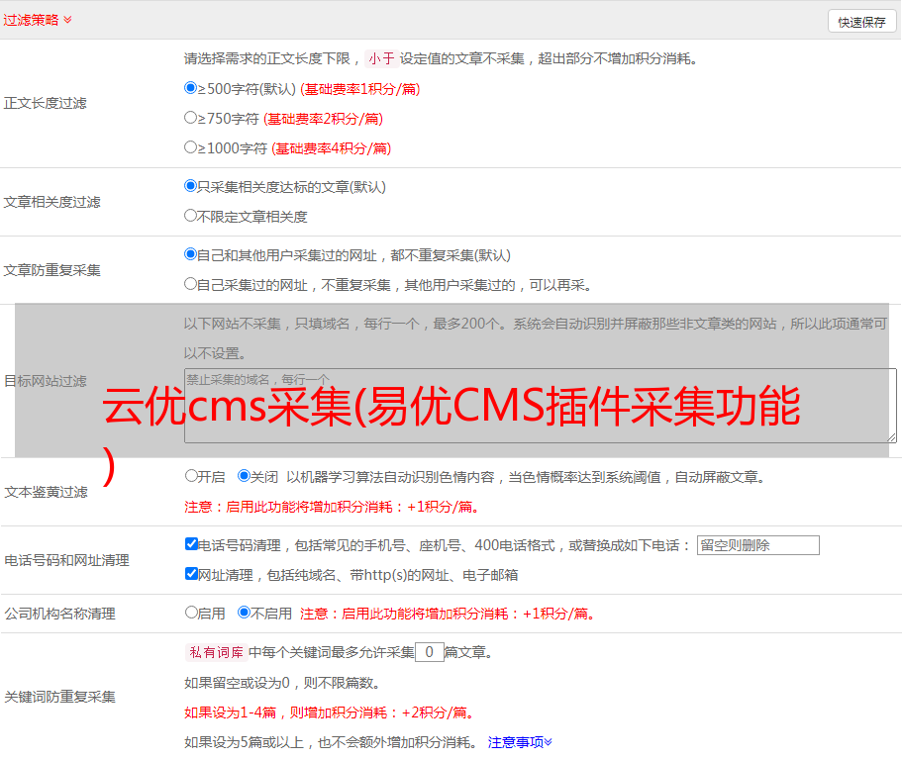Viewport: 903px width, 760px height.
Task: Select ≥750字符 length option
Action: (190, 118)
